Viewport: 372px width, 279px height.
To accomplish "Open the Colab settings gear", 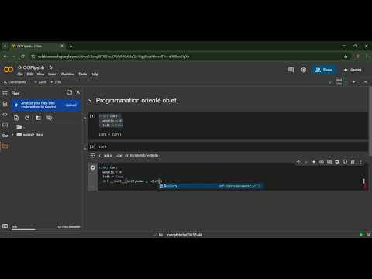I will 304,70.
